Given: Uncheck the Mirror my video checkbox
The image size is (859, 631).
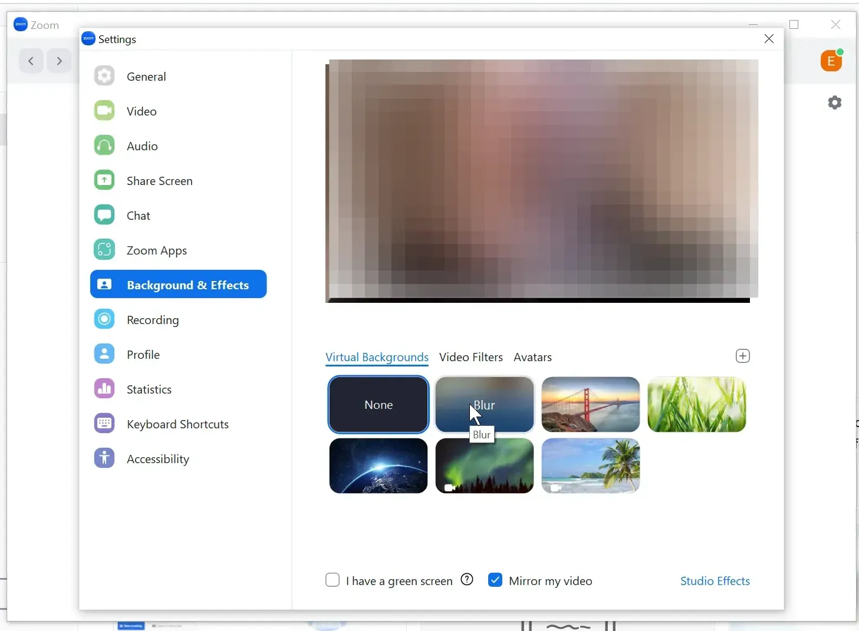Looking at the screenshot, I should (x=495, y=580).
